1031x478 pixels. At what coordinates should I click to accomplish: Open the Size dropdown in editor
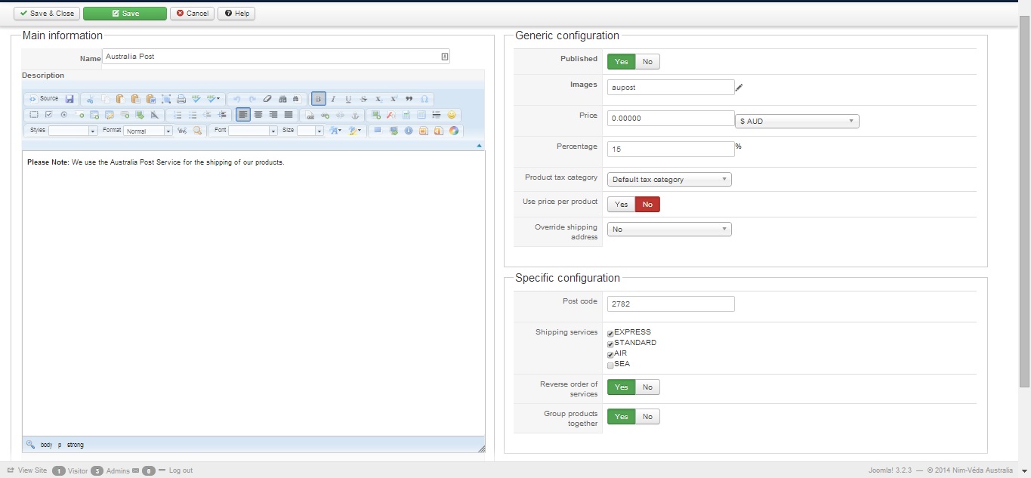point(310,131)
